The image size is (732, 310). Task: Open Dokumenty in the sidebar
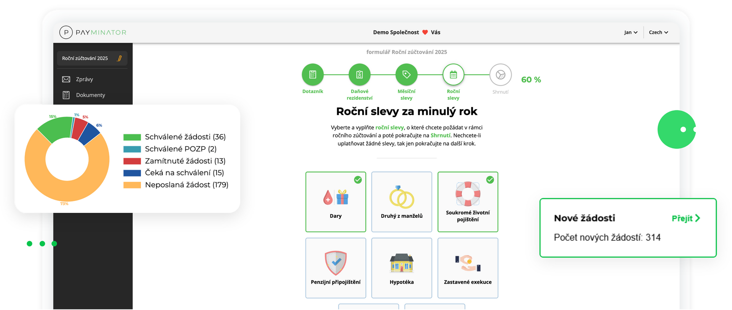(x=90, y=95)
